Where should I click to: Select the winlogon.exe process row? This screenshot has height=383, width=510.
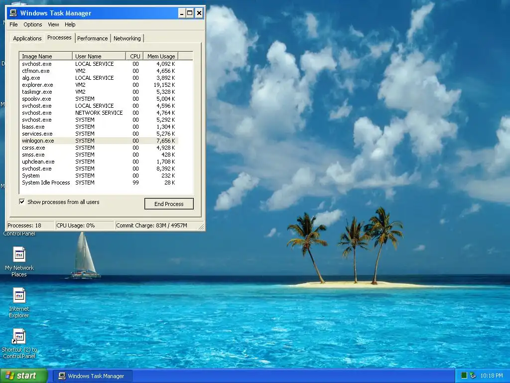coord(99,141)
